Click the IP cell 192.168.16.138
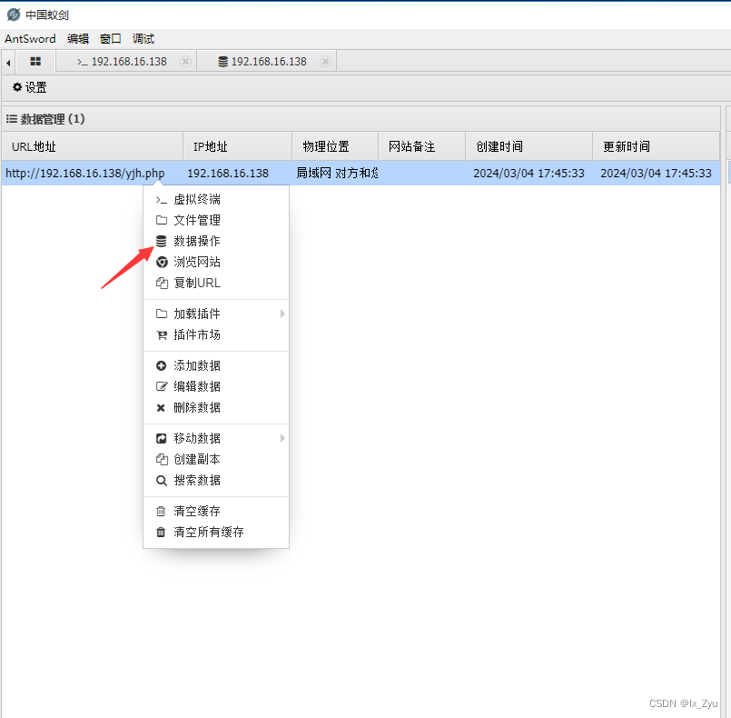Screen dimensions: 731x718 tap(237, 173)
